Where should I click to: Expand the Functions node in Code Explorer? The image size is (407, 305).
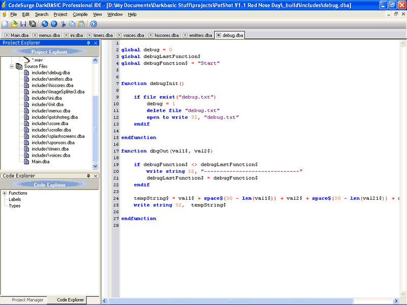point(5,193)
